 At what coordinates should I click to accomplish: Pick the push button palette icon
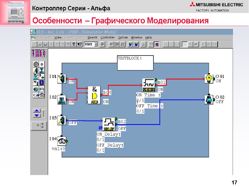[x=42, y=70]
